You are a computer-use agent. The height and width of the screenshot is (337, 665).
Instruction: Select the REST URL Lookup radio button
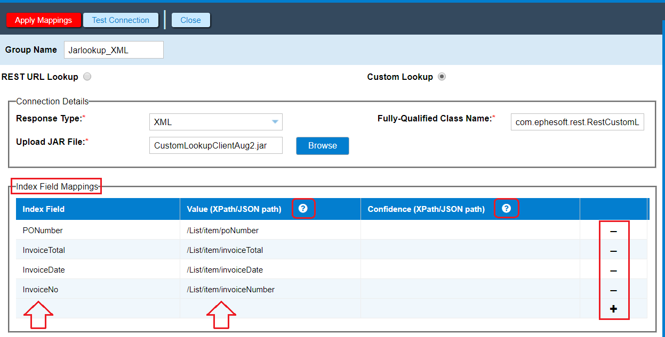pos(87,77)
